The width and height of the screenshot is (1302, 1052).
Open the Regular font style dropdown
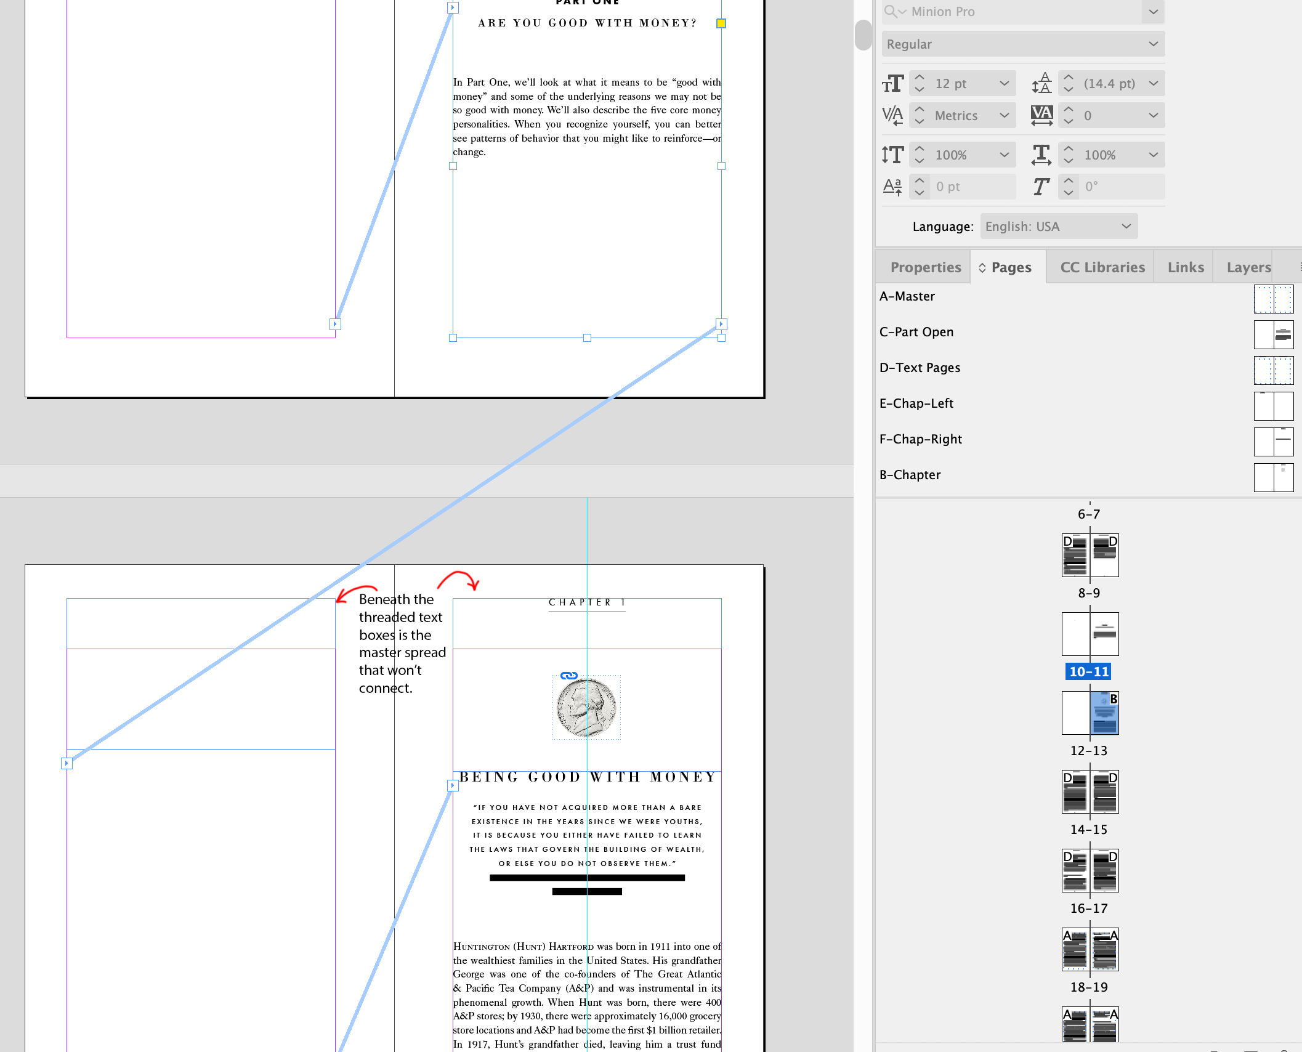(1152, 44)
